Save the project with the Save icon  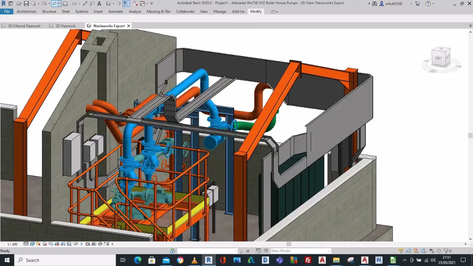(26, 4)
